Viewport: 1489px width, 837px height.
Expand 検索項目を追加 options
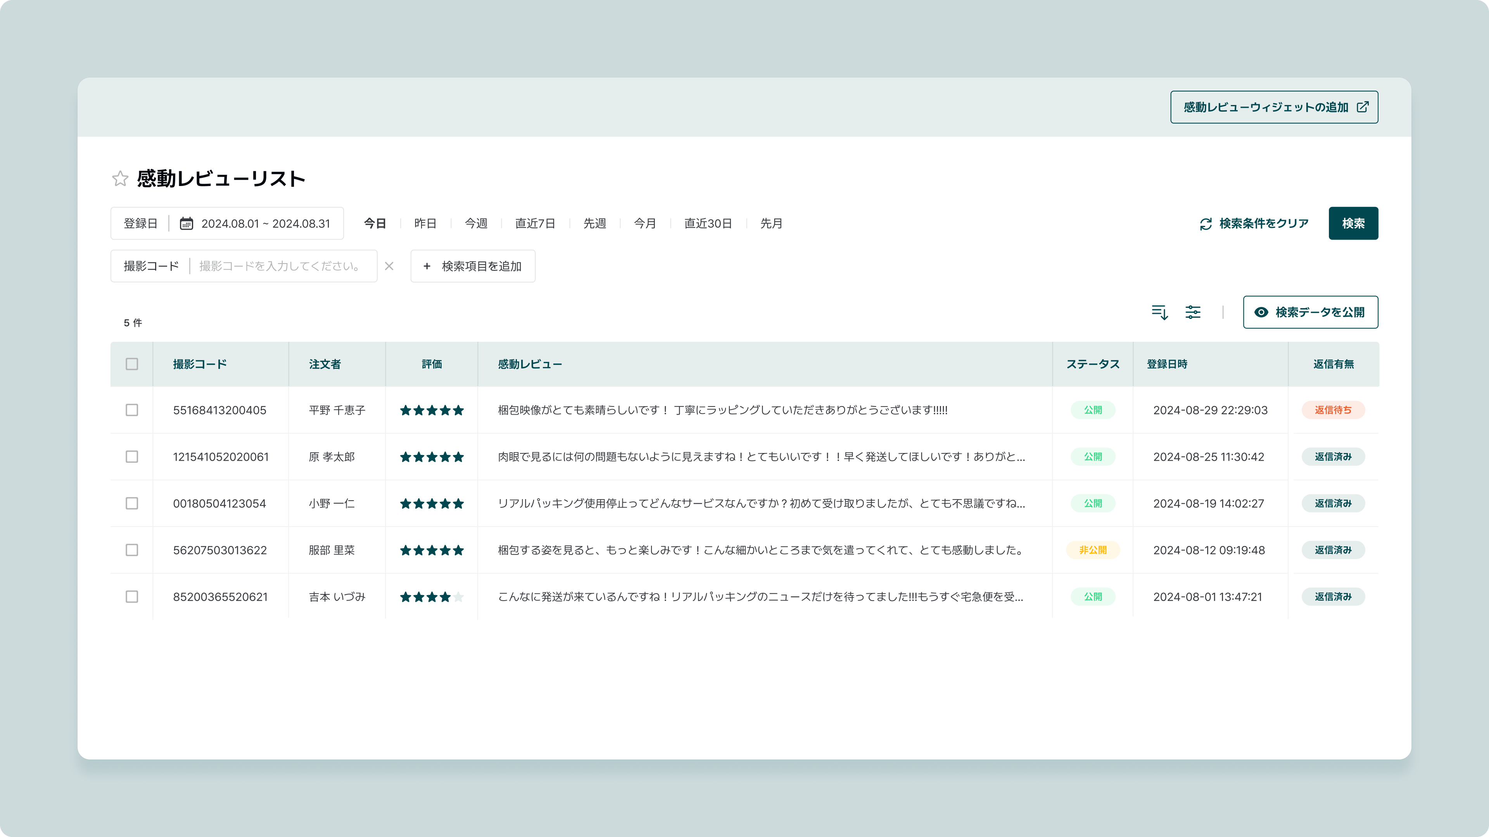(x=473, y=266)
